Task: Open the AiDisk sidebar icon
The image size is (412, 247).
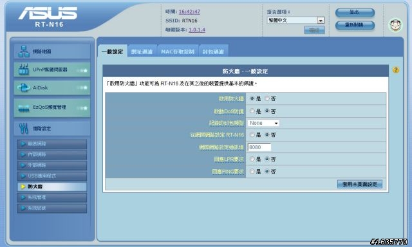Action: click(24, 87)
